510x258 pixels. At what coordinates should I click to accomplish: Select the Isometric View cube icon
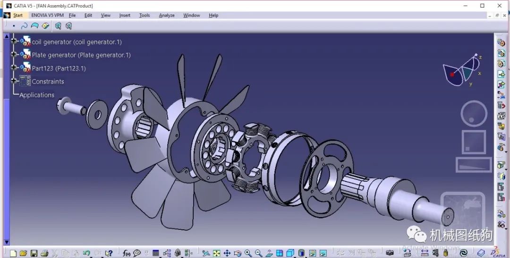tap(290, 253)
